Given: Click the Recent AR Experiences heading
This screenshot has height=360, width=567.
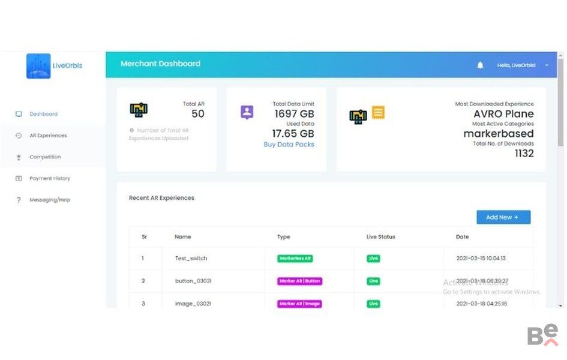Looking at the screenshot, I should point(161,198).
